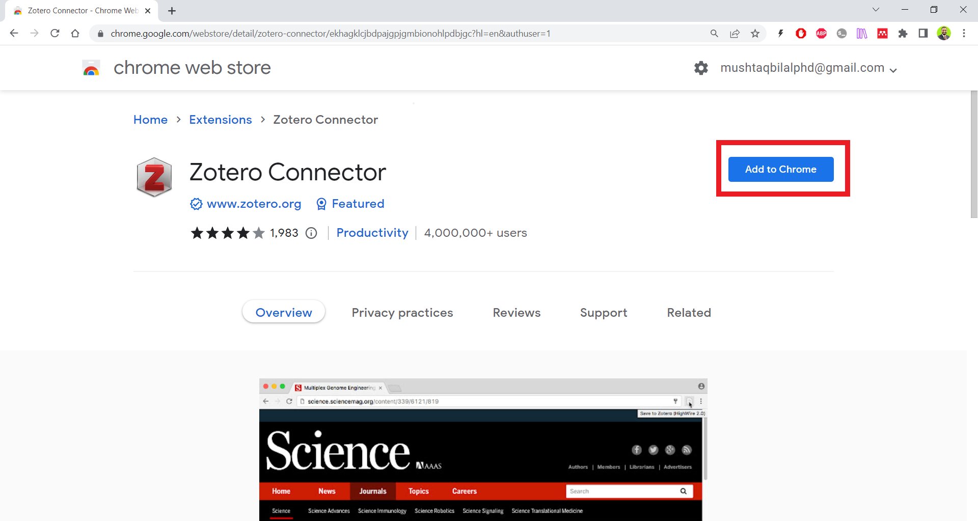Click the grey round extension icon
The width and height of the screenshot is (978, 521).
point(841,34)
